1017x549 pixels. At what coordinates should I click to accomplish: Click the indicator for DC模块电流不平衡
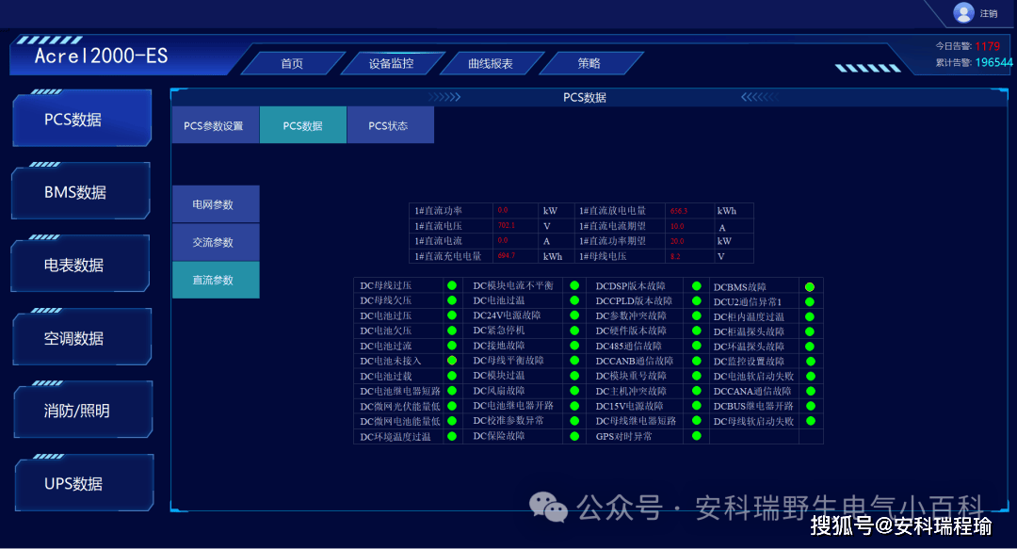(x=574, y=285)
